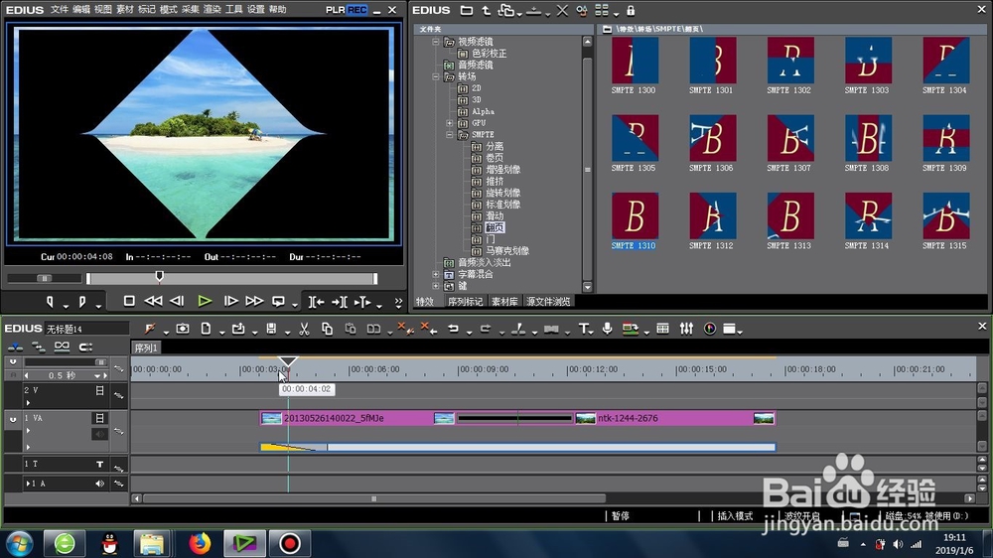Switch to the 源文件浏览 tab

click(x=548, y=302)
